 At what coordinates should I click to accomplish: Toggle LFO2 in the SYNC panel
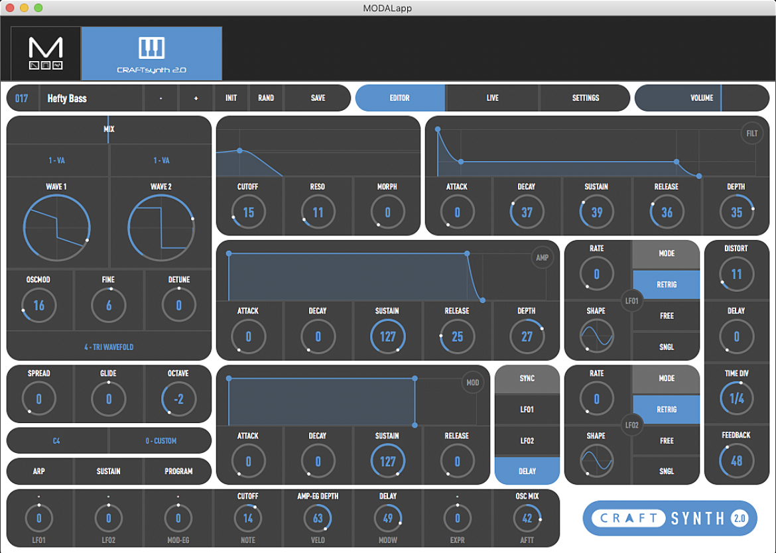click(x=527, y=440)
